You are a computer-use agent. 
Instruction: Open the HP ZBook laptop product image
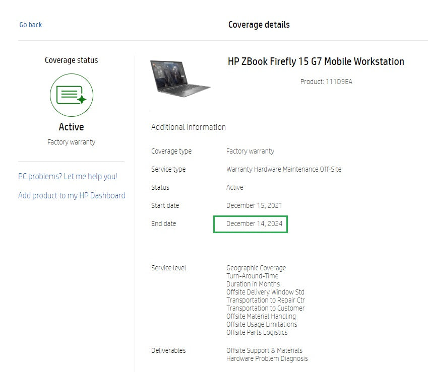pyautogui.click(x=180, y=79)
